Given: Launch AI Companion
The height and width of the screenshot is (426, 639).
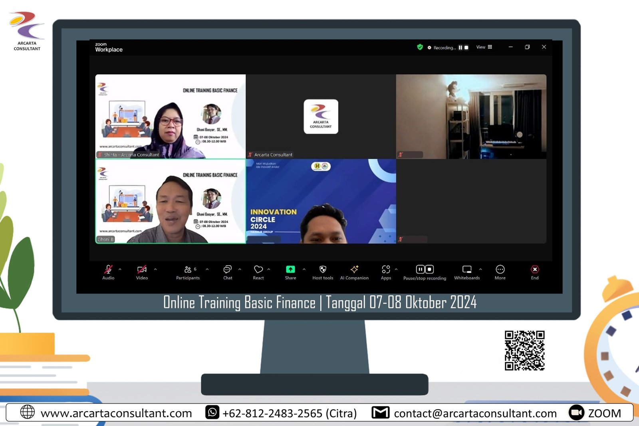Looking at the screenshot, I should [x=354, y=269].
